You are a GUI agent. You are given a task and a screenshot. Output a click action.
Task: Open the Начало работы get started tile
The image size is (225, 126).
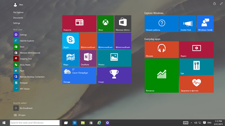[162, 23]
